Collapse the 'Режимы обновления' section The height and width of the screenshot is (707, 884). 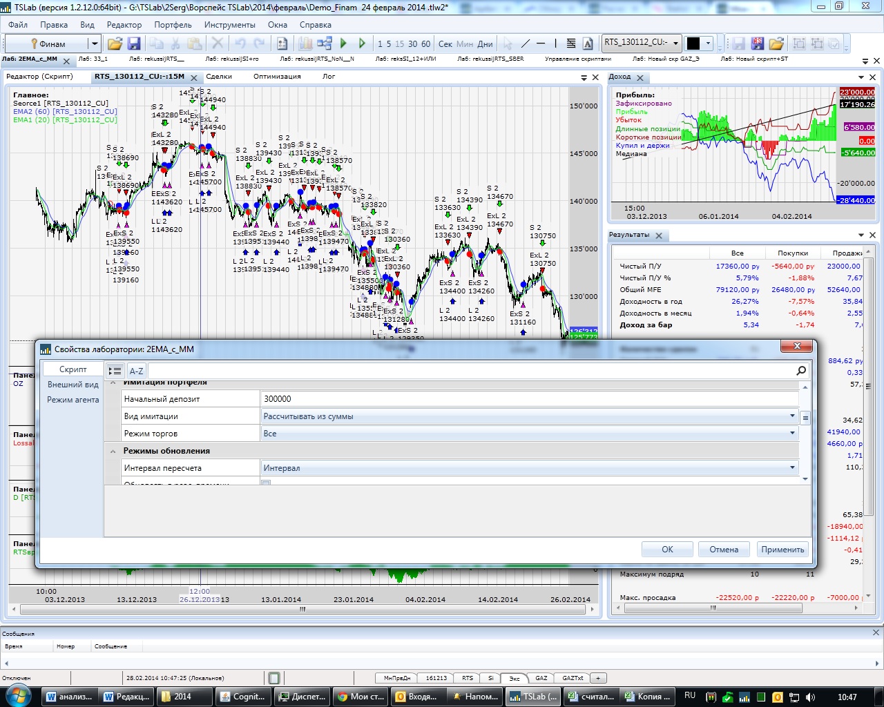pos(113,451)
